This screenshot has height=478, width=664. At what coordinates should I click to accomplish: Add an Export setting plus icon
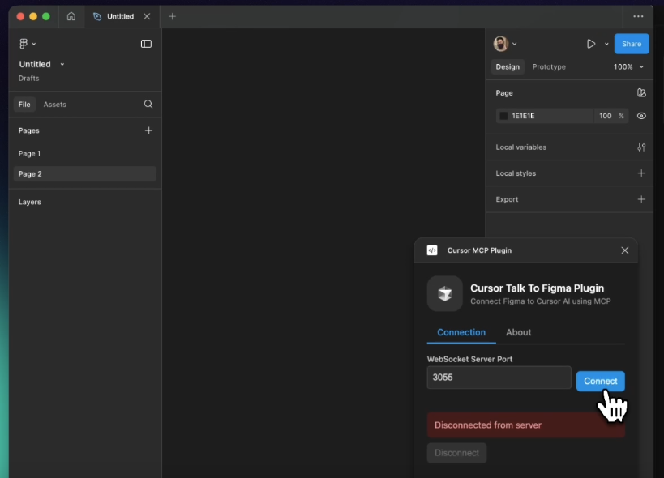tap(641, 199)
